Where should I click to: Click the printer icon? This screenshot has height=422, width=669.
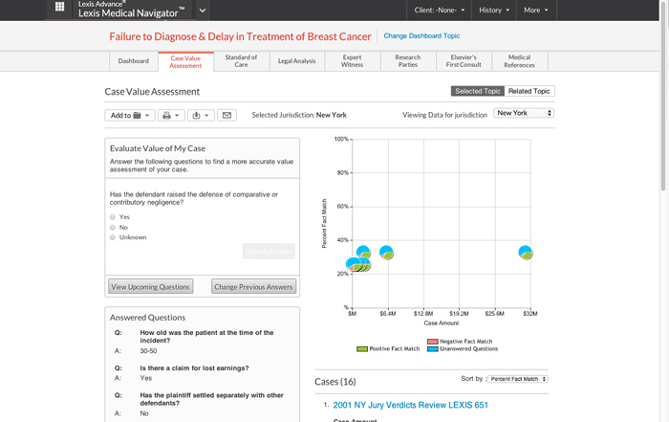pos(167,116)
